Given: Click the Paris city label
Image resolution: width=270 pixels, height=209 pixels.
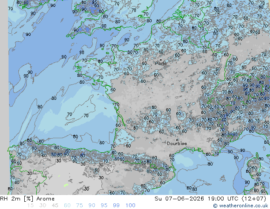Looking at the screenshot, I should tap(161, 63).
